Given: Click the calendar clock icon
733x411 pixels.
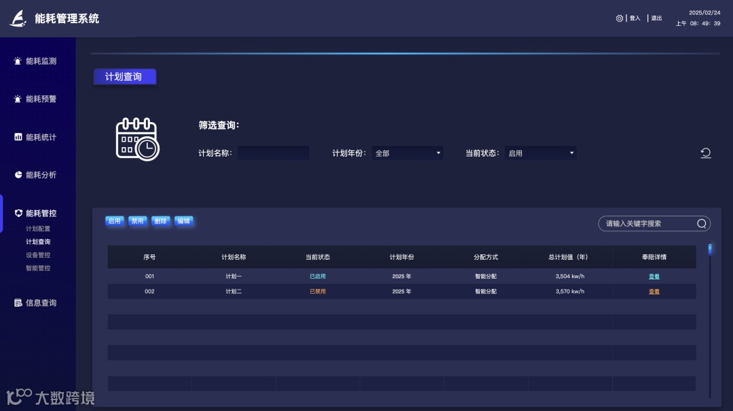Looking at the screenshot, I should click(x=137, y=139).
